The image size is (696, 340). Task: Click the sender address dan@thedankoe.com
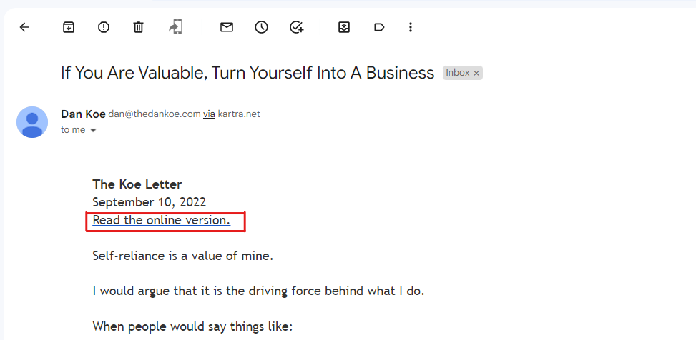(155, 114)
